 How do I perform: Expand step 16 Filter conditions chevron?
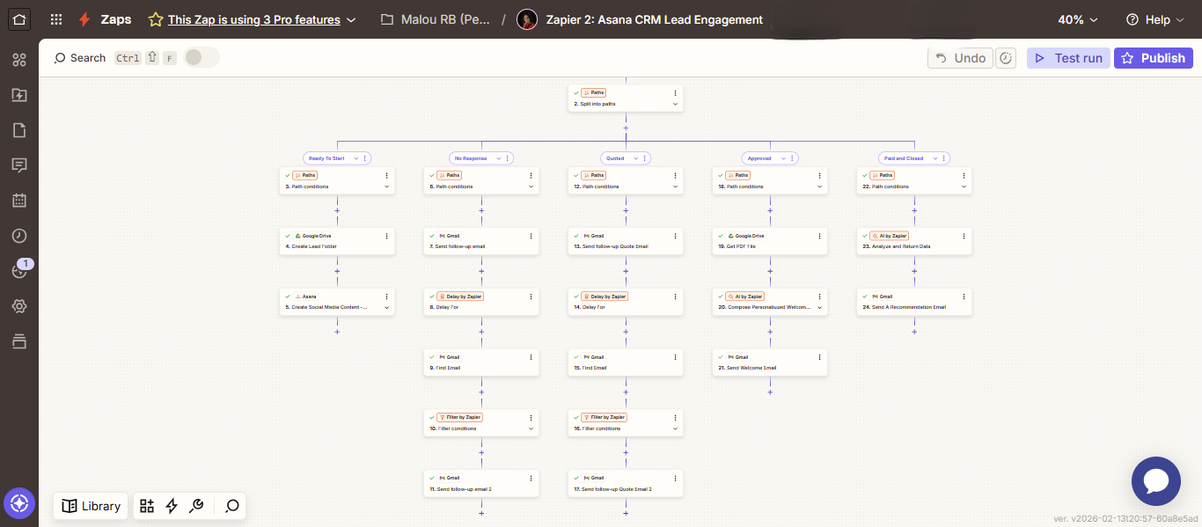click(x=676, y=428)
